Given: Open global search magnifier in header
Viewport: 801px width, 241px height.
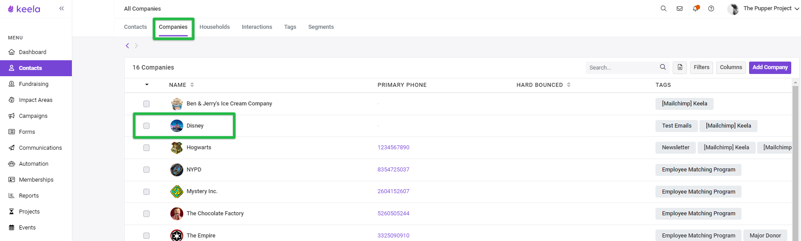Looking at the screenshot, I should coord(663,8).
